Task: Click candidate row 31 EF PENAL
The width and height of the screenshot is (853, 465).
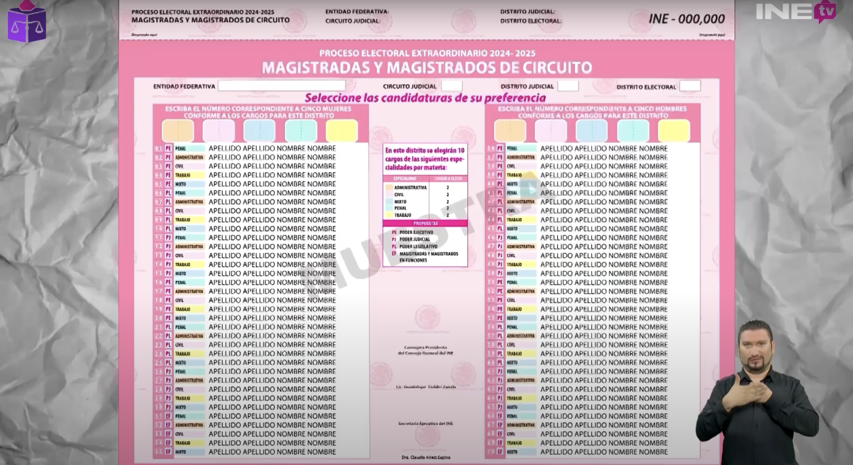Action: (261, 416)
